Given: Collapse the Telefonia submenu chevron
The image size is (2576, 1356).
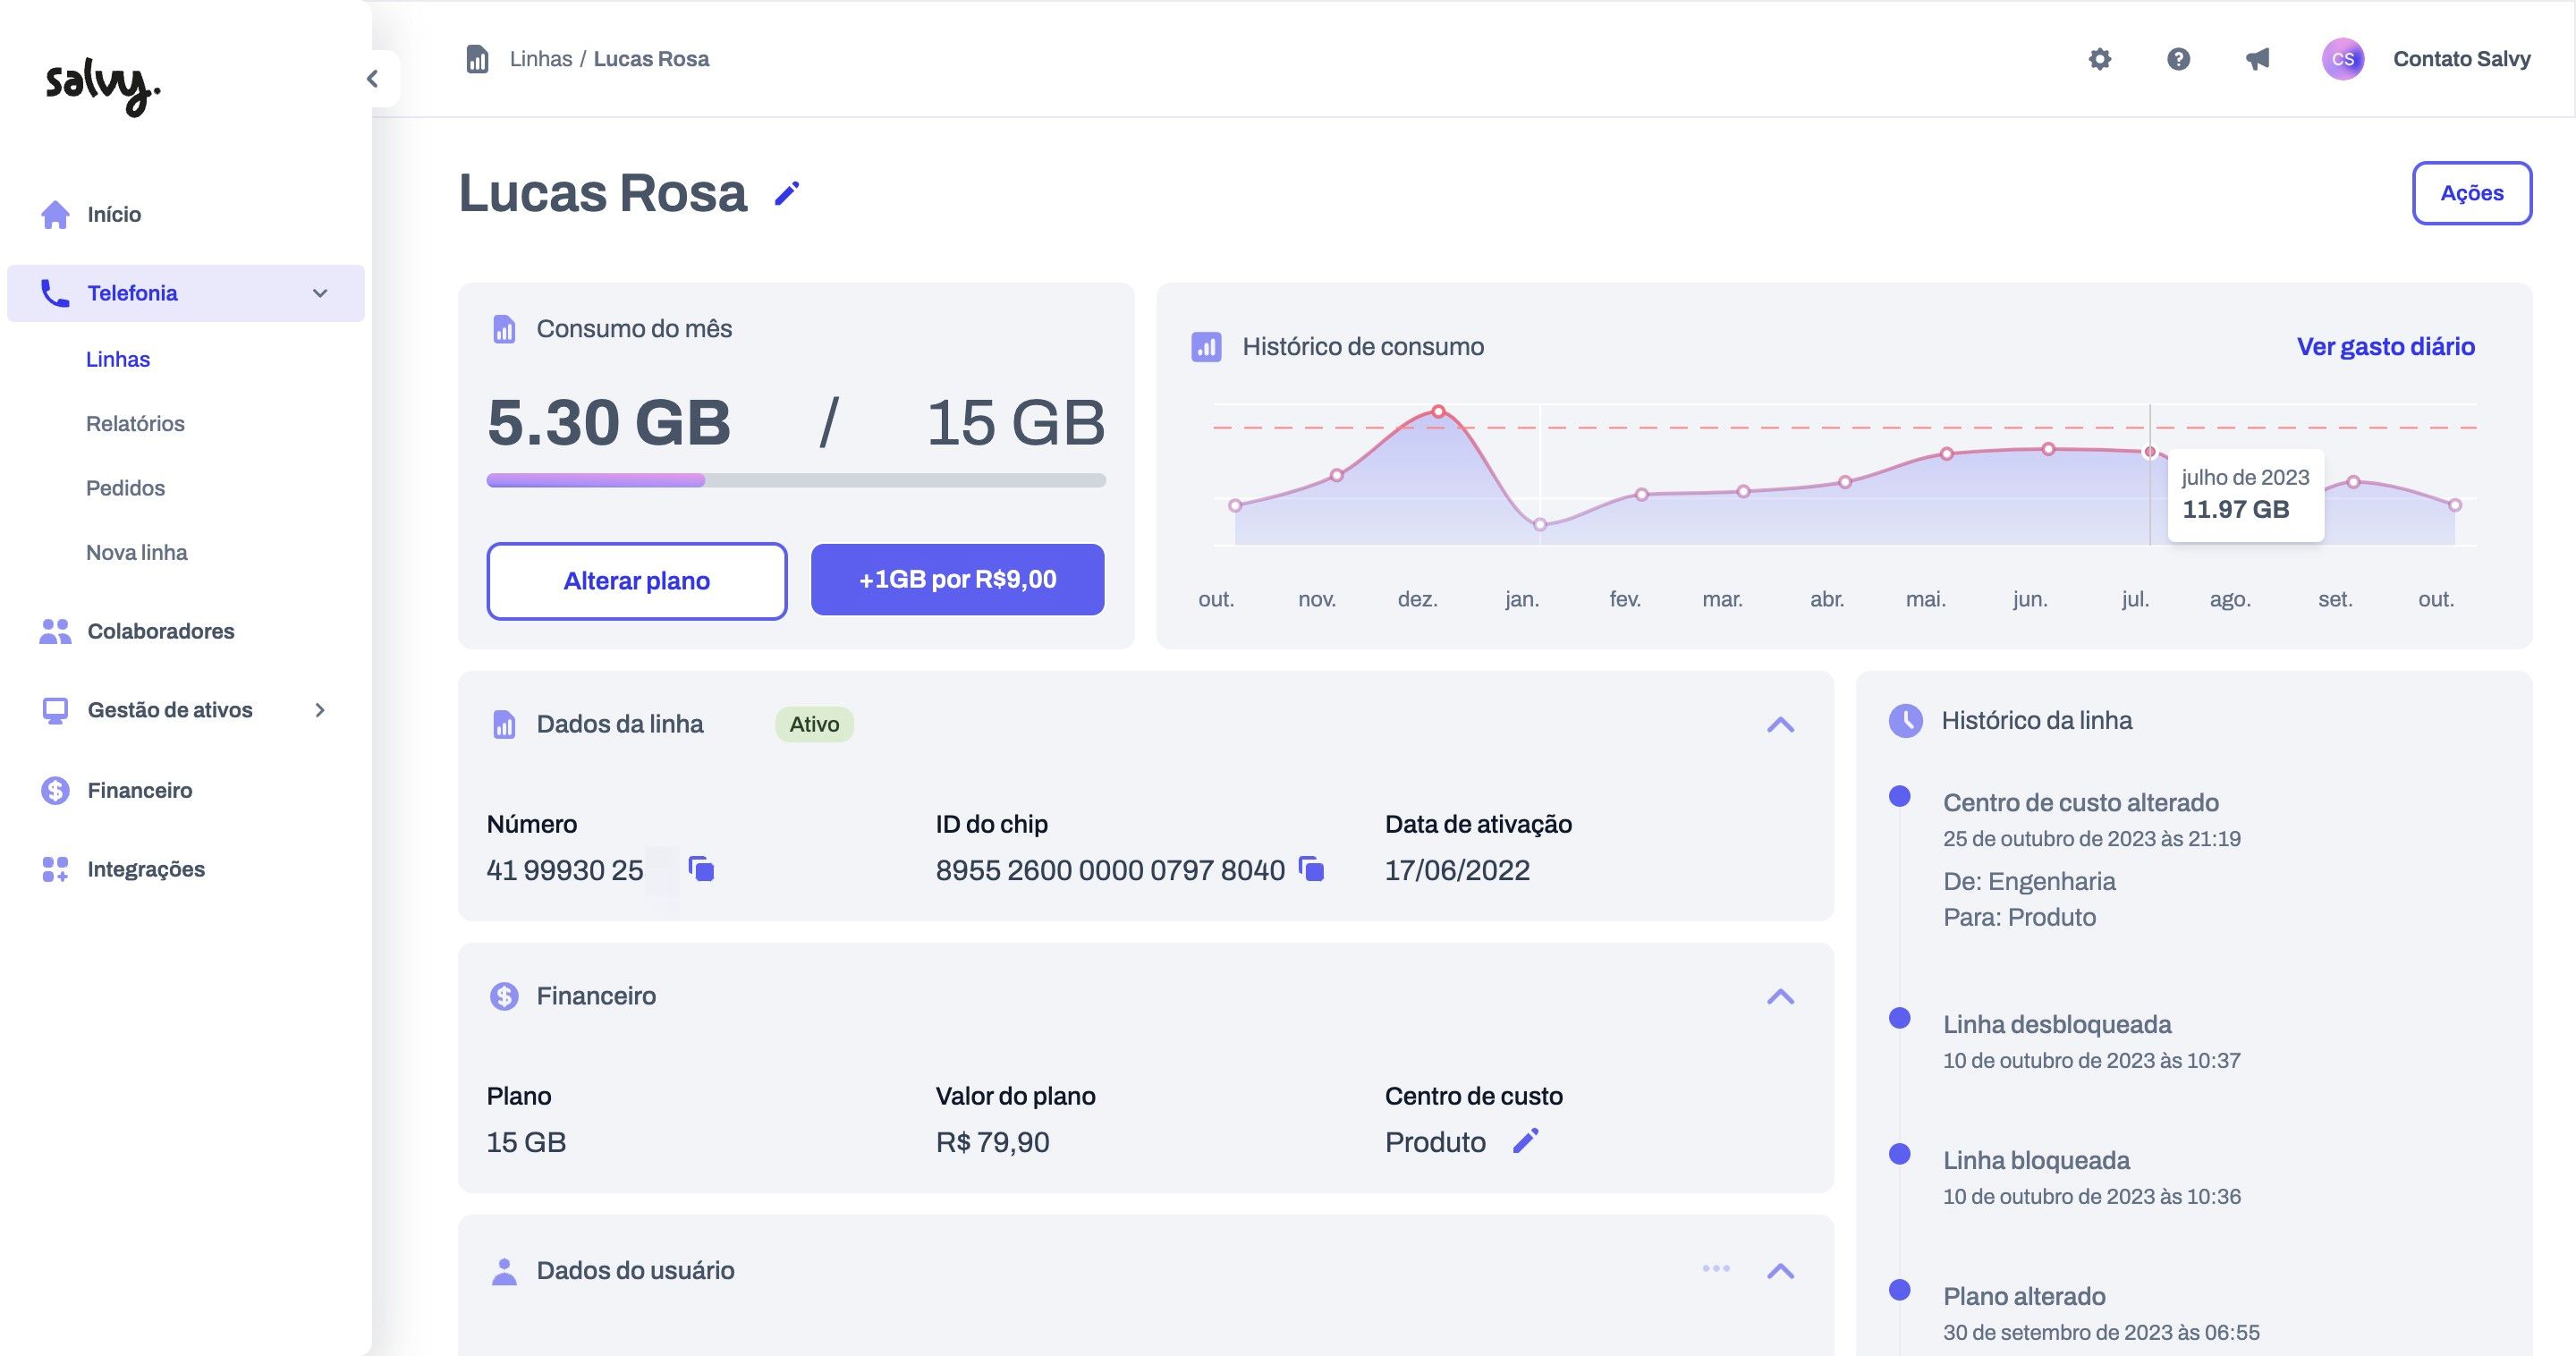Looking at the screenshot, I should [320, 293].
